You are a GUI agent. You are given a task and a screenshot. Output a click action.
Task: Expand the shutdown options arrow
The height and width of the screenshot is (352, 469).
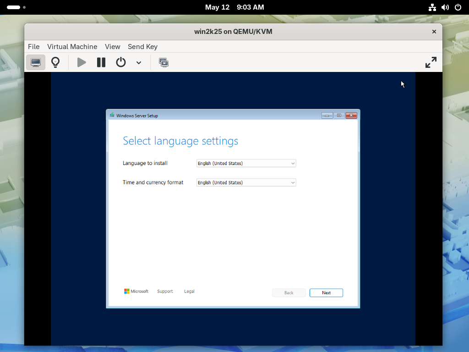click(x=138, y=62)
